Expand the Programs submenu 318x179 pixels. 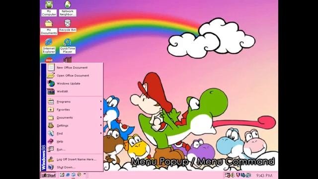tap(75, 101)
